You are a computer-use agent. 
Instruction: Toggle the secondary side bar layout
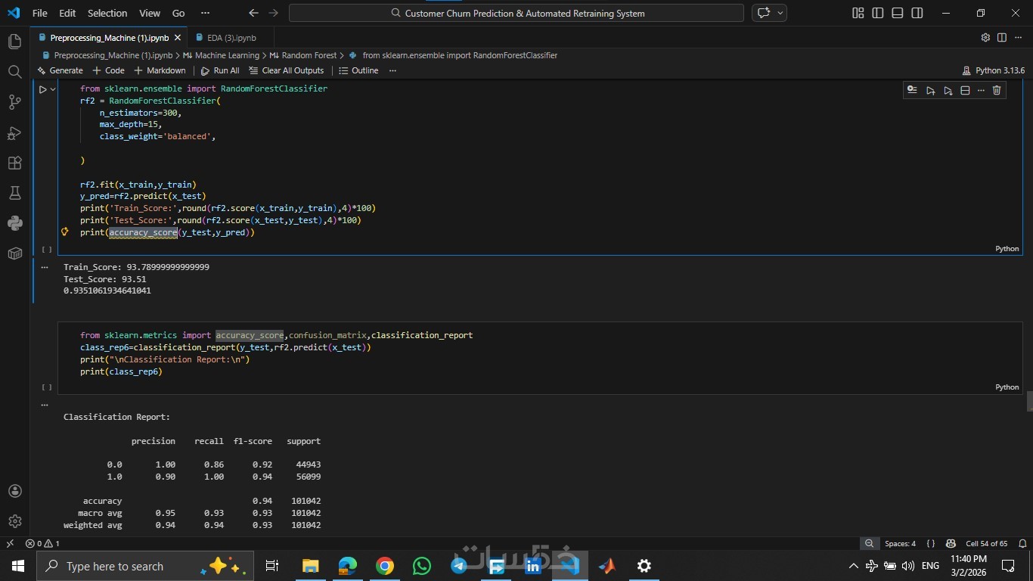[917, 13]
